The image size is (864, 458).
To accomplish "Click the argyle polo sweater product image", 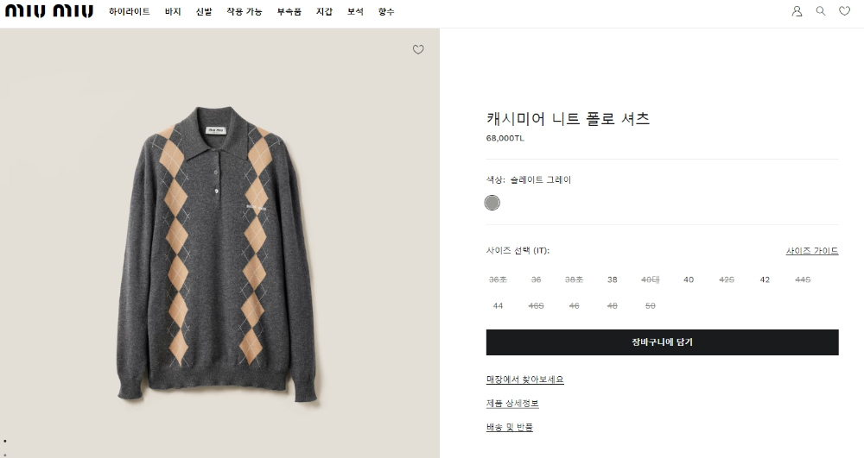I will click(x=219, y=254).
